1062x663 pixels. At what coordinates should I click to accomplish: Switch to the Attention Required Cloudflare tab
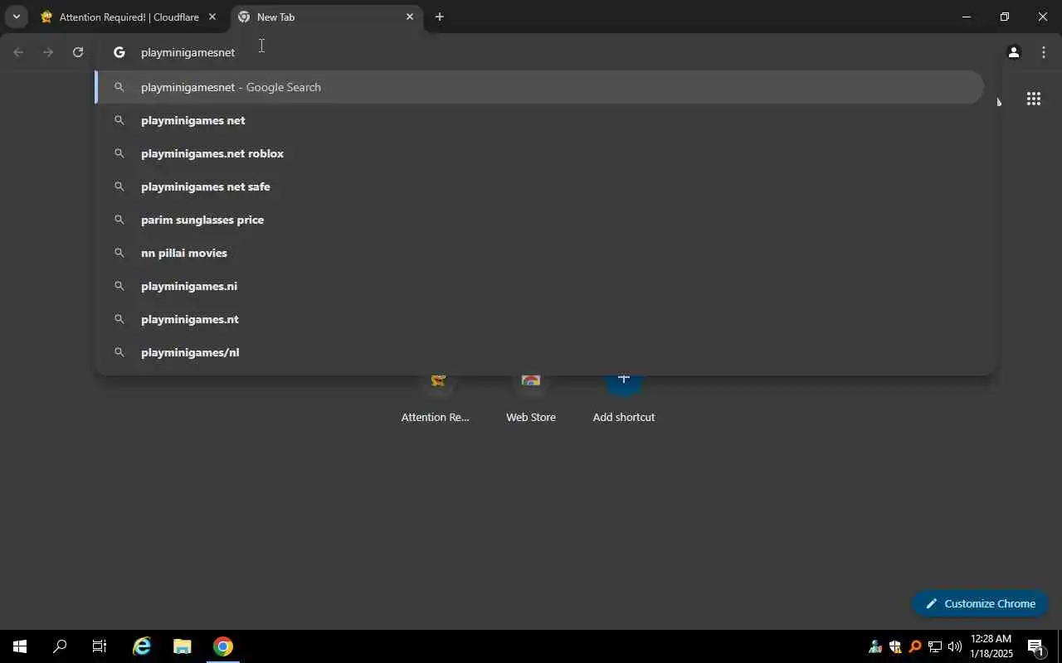(x=129, y=17)
